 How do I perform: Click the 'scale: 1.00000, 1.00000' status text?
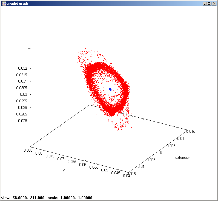(70, 198)
